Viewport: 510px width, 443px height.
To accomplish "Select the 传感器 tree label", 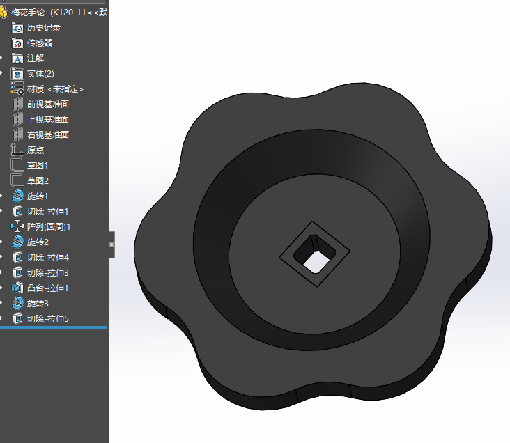I will (x=40, y=43).
